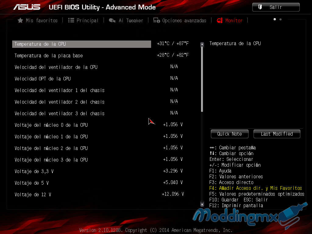Screen dimensions: 312x234
Task: Click the F10: Guardar hint
Action: point(224,200)
